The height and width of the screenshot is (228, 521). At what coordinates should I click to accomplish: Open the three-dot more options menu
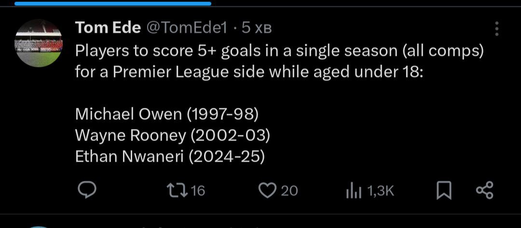click(496, 29)
